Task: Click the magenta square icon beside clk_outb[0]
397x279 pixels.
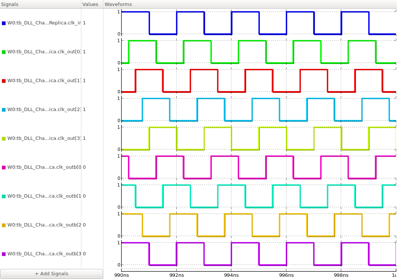Action: tap(4, 167)
